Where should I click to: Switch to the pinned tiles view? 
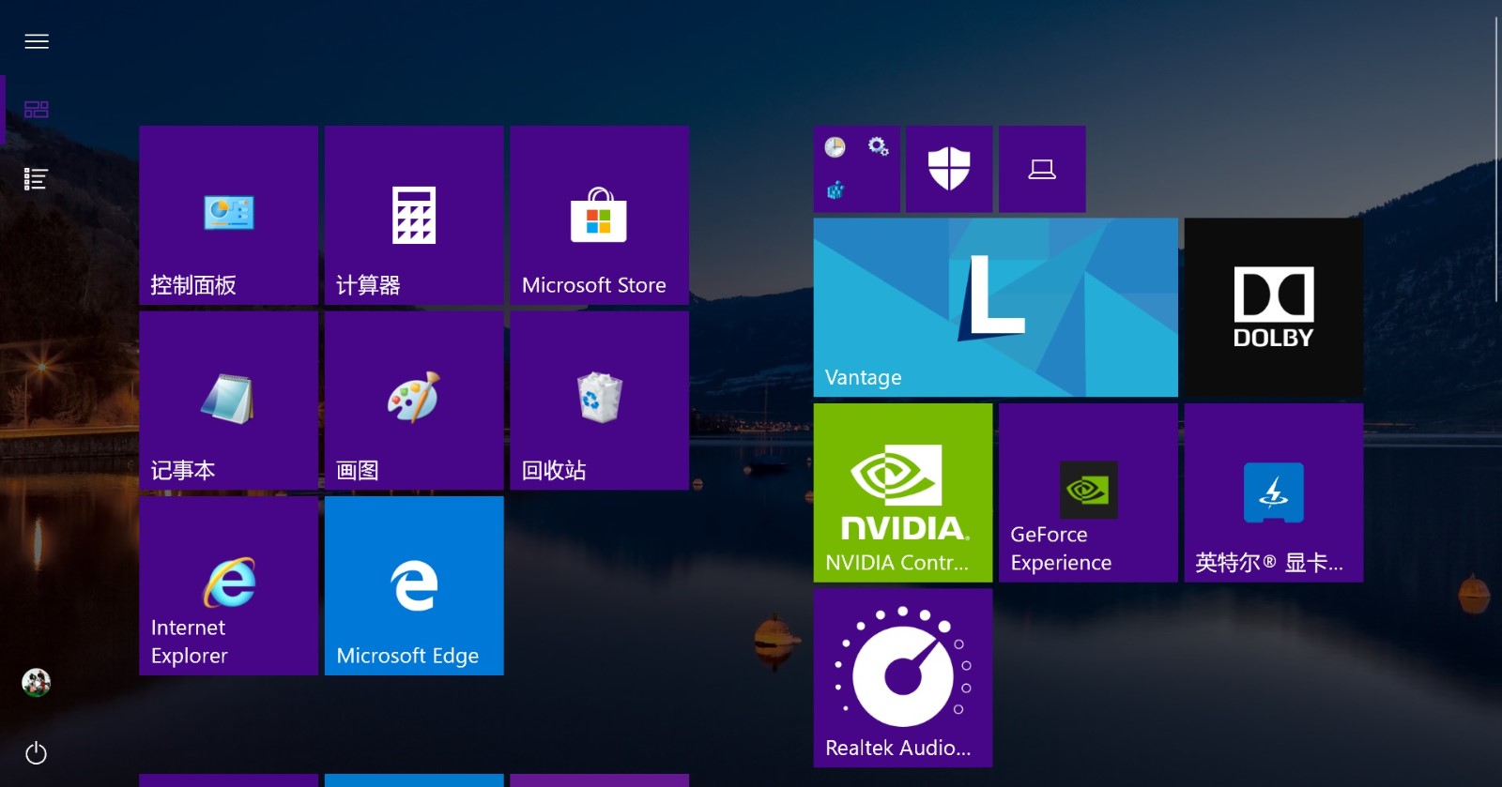[37, 110]
